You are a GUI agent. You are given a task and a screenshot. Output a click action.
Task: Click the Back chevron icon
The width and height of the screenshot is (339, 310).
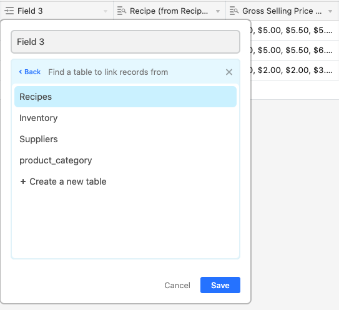point(21,72)
